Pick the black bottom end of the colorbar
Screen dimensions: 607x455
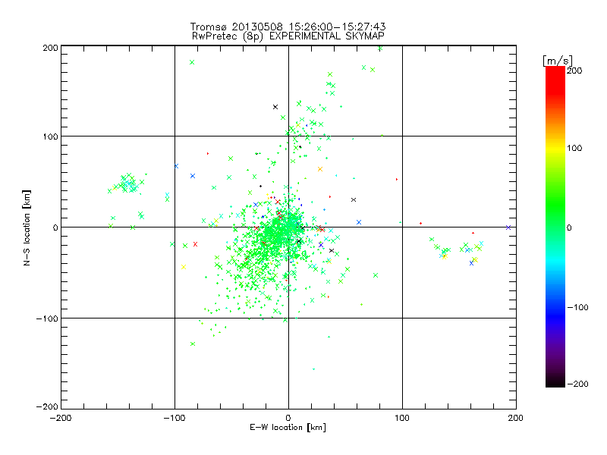(x=555, y=381)
